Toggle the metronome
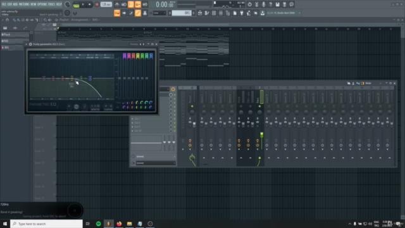The width and height of the screenshot is (405, 228). [x=117, y=4]
